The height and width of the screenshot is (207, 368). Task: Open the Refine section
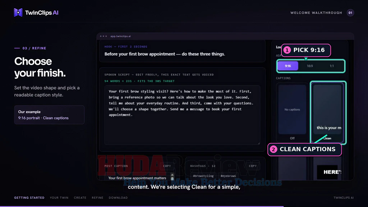98,198
